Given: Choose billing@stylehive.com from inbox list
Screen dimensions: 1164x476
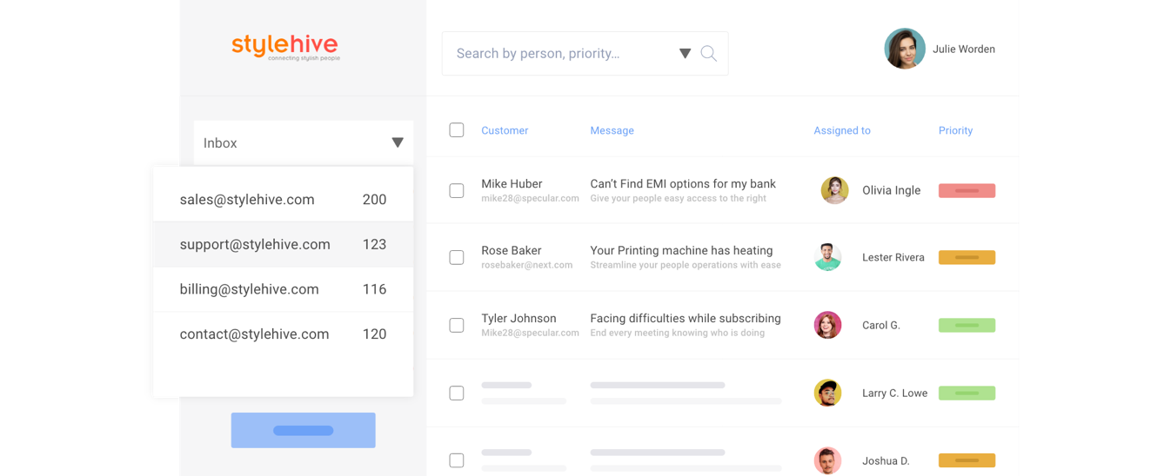Looking at the screenshot, I should (283, 289).
